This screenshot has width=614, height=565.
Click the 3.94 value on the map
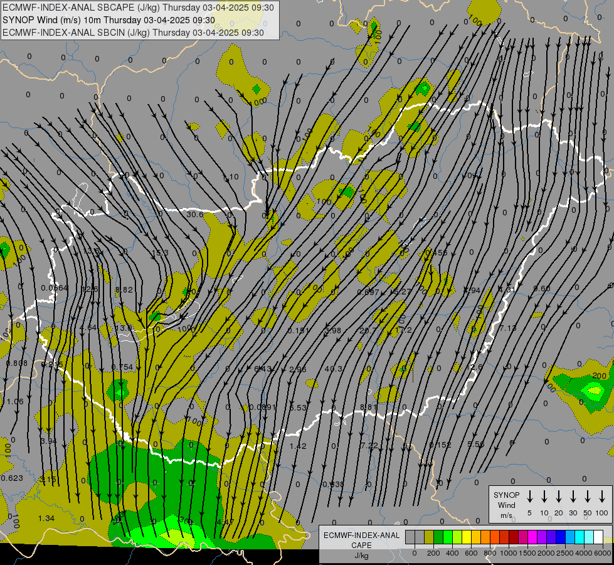(49, 441)
